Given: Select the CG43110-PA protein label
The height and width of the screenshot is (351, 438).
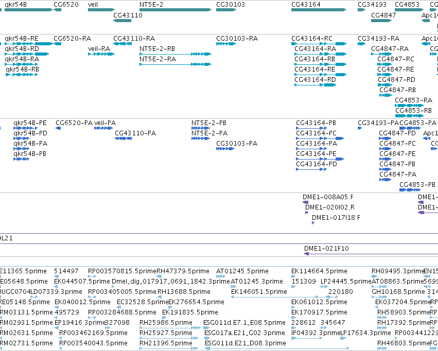Looking at the screenshot, I should (x=135, y=133).
